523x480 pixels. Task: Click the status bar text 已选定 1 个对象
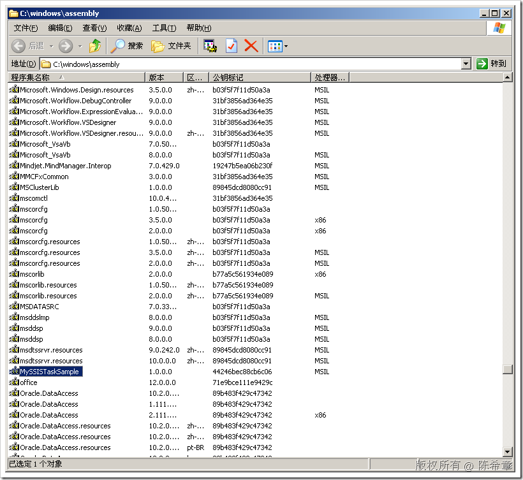(x=35, y=464)
